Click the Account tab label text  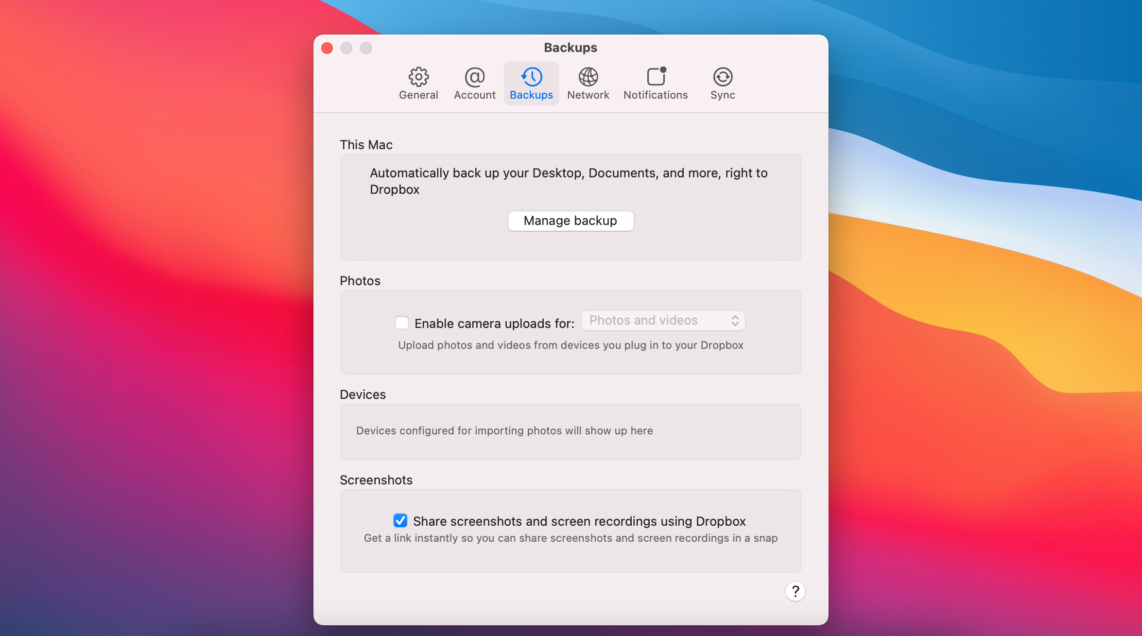point(474,95)
